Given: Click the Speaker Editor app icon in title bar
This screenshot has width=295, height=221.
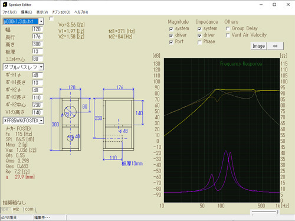Looking at the screenshot, I should (x=5, y=4).
